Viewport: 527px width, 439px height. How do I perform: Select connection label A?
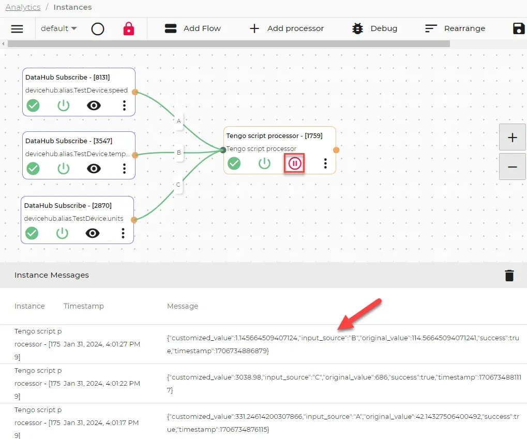click(179, 121)
